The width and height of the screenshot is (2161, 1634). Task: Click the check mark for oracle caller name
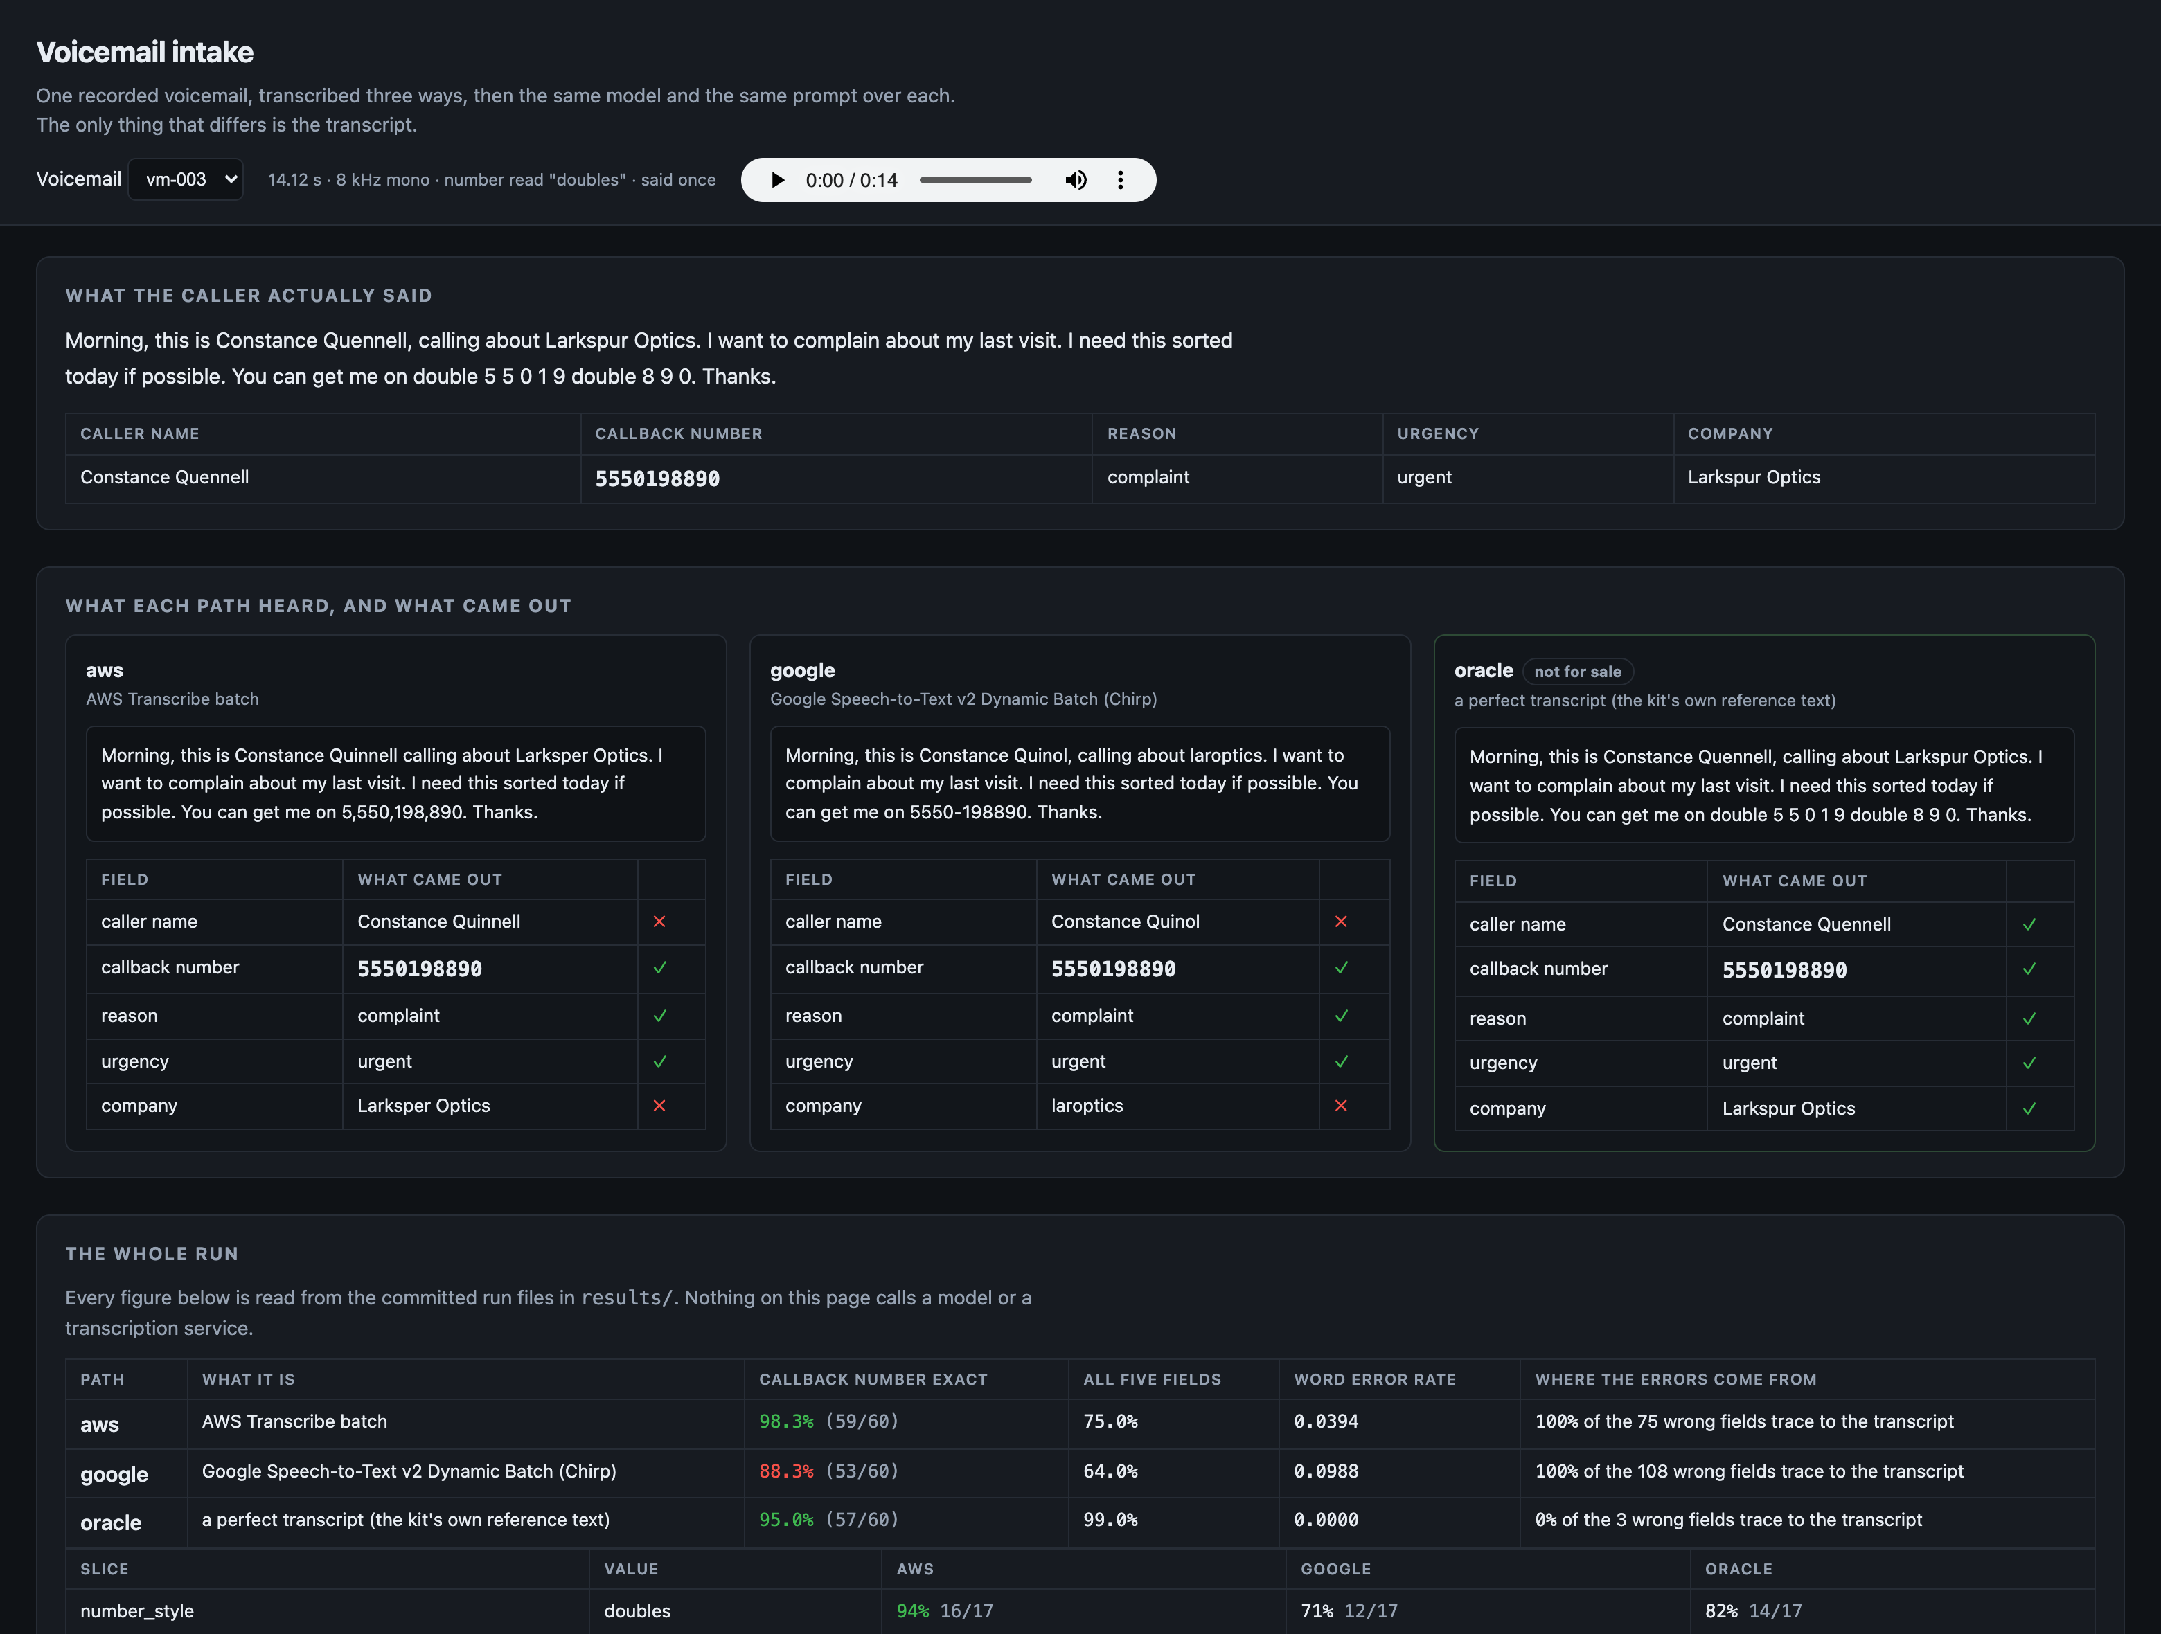point(2029,925)
